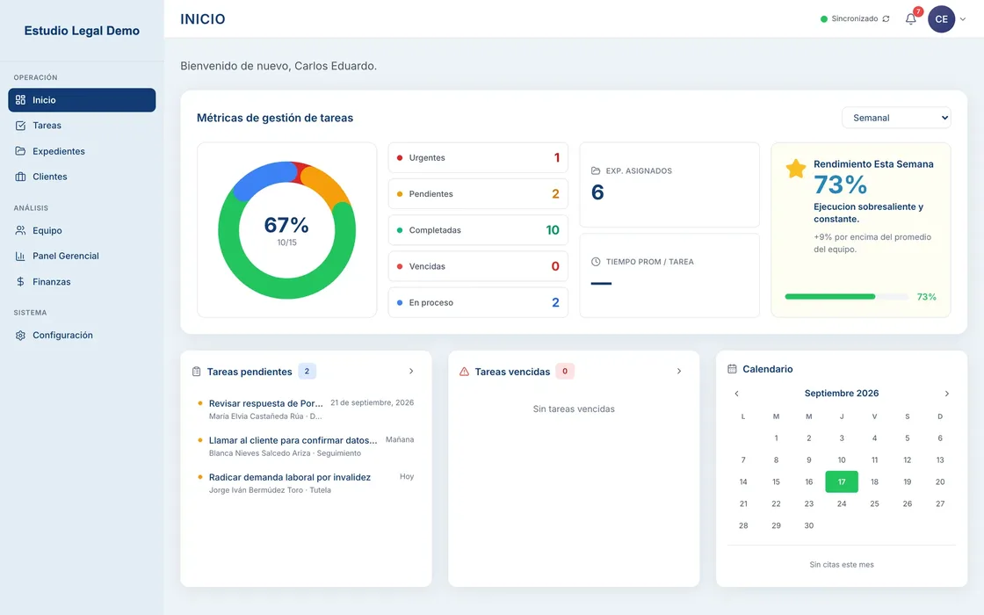Click the Tareas checkbox icon in sidebar
The height and width of the screenshot is (615, 984).
(x=21, y=126)
